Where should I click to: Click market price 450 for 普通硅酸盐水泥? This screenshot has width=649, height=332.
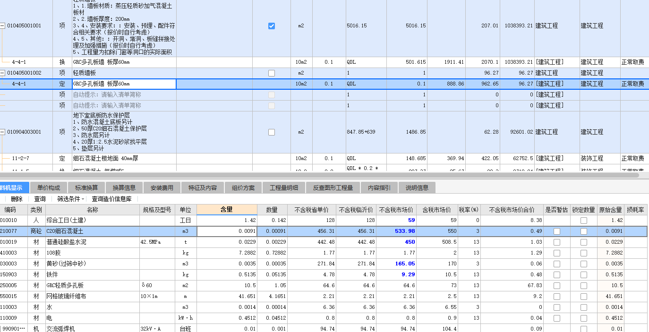(x=410, y=242)
